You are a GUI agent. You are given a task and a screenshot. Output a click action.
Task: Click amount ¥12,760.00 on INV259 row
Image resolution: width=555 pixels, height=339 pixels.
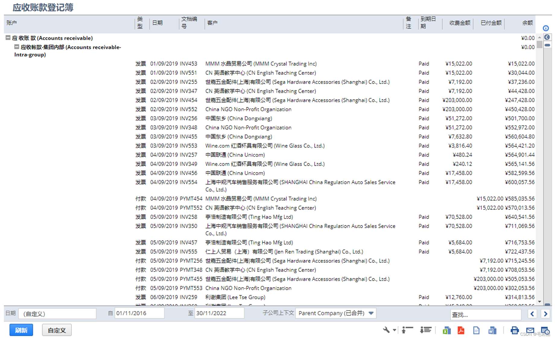coord(459,297)
